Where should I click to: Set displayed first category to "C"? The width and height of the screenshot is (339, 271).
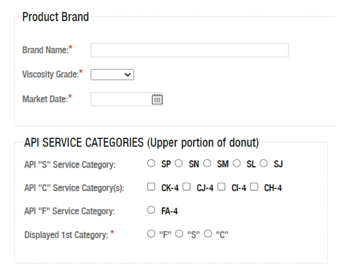208,234
